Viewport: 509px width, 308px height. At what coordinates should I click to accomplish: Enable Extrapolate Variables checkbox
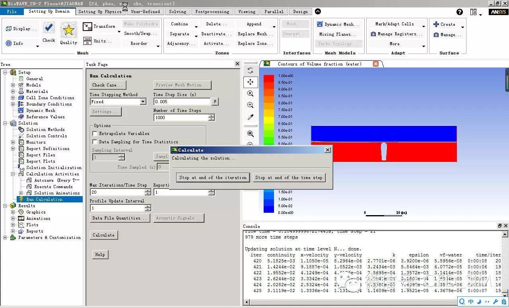tap(95, 134)
